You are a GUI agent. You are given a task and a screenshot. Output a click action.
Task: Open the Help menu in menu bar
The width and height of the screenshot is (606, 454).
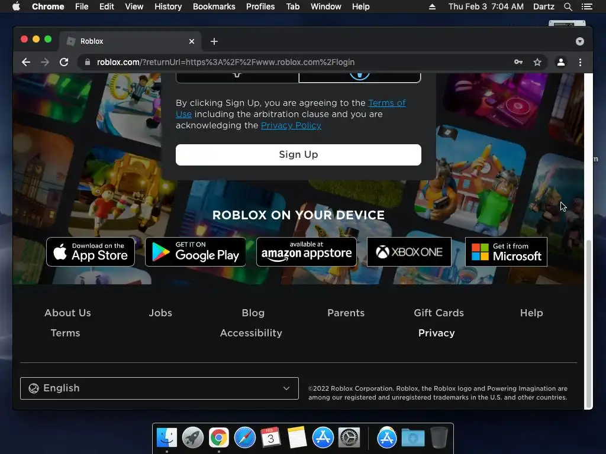tap(360, 7)
